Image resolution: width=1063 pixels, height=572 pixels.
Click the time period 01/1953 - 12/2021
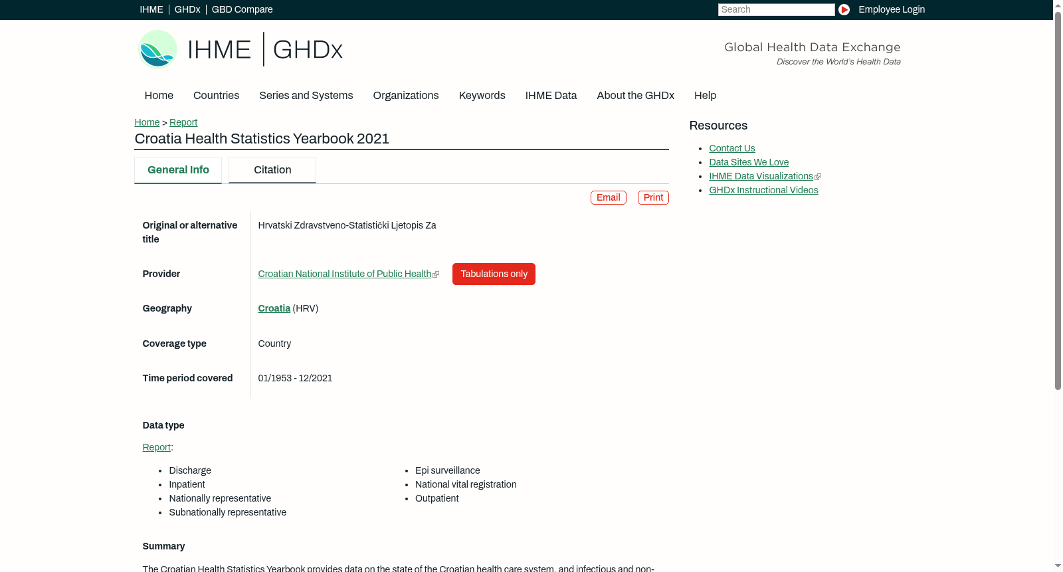tap(295, 378)
